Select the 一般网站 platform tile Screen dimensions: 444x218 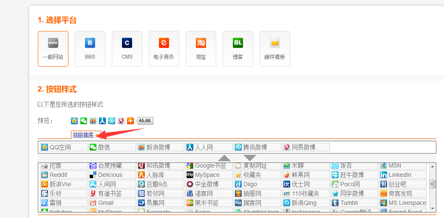pos(53,49)
